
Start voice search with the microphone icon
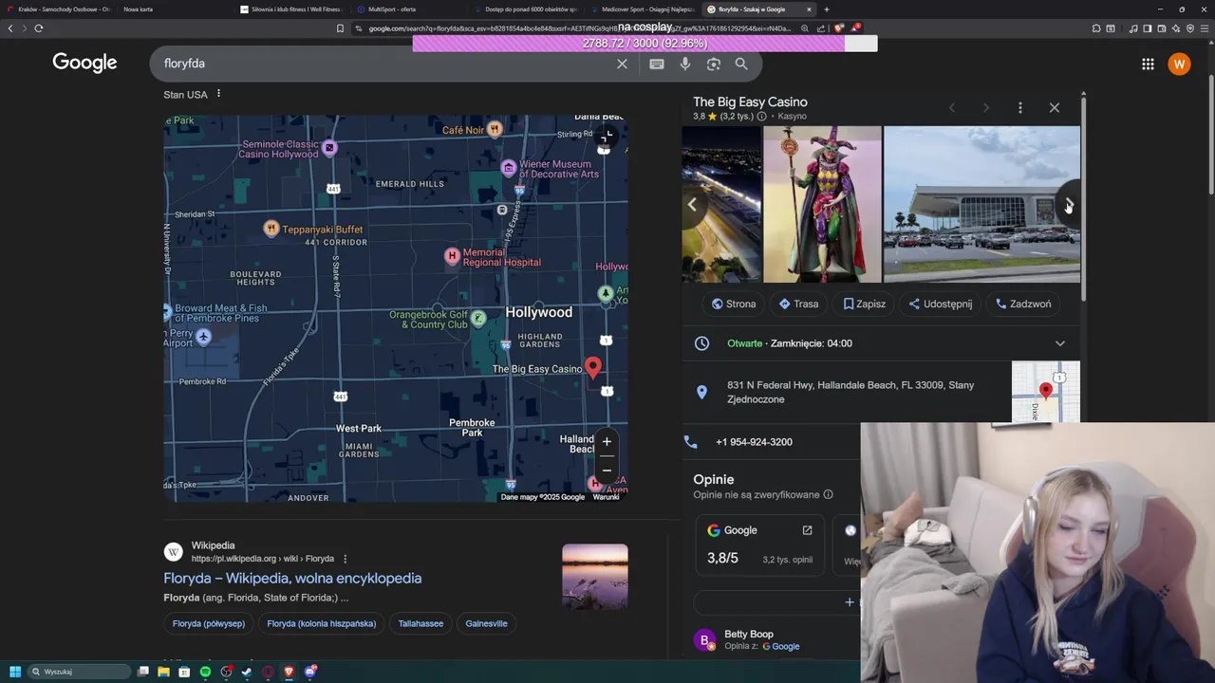click(685, 64)
